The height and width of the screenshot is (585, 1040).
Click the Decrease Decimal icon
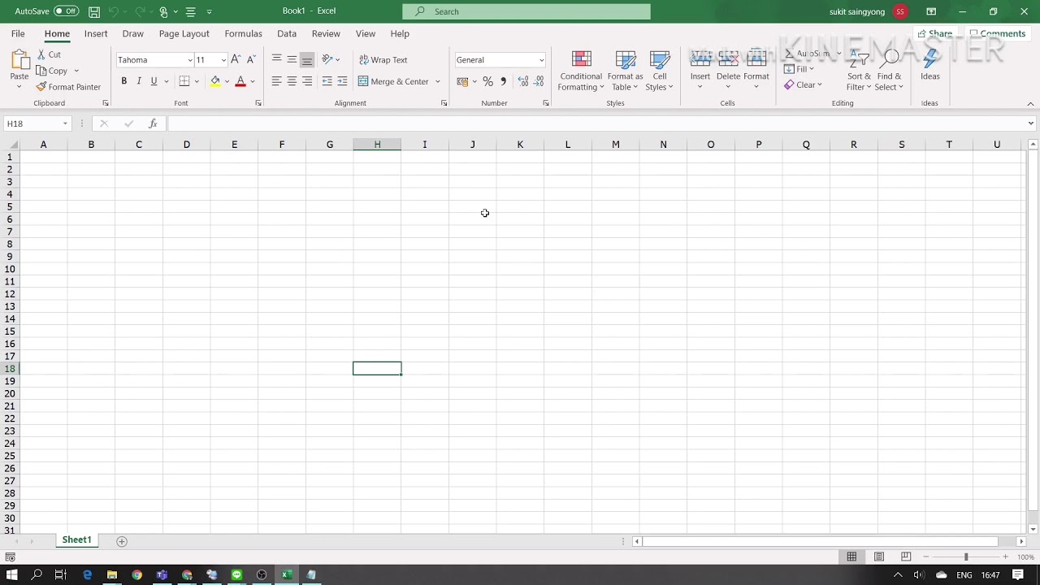[x=539, y=81]
